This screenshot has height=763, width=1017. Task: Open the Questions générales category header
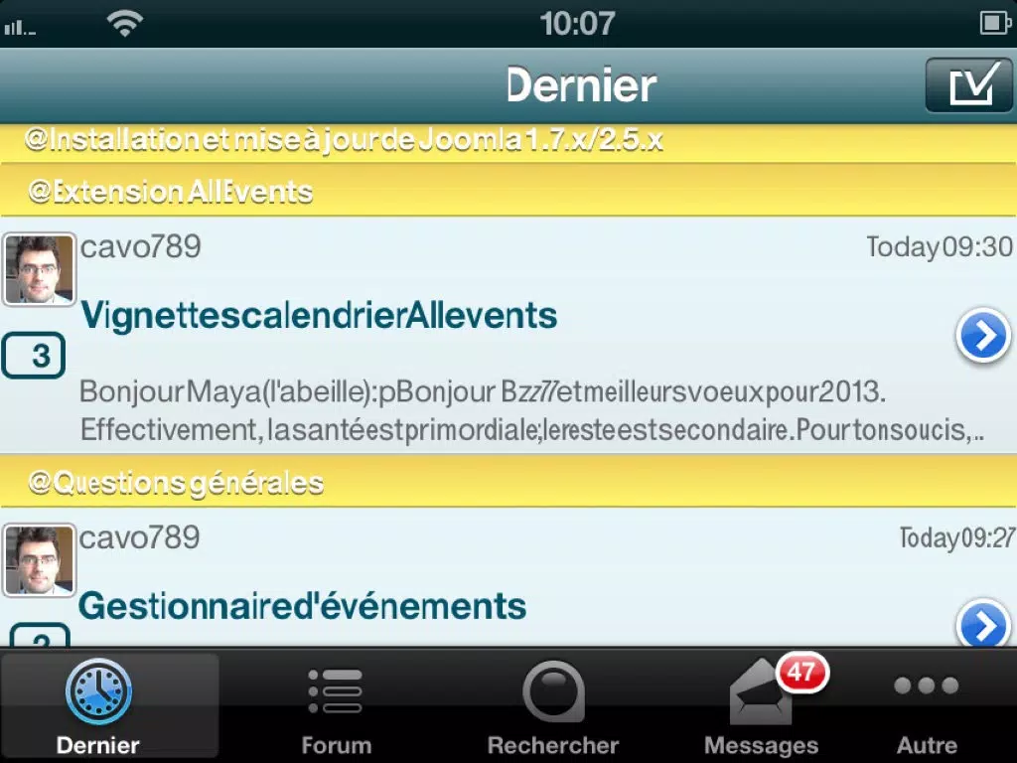[x=508, y=482]
